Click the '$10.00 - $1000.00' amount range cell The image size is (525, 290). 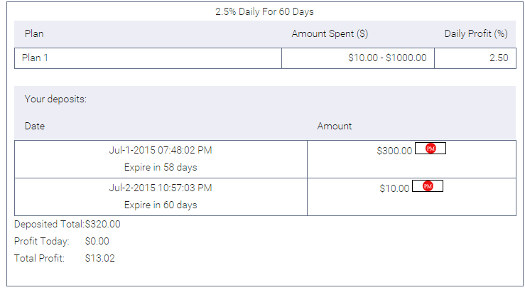[x=387, y=58]
